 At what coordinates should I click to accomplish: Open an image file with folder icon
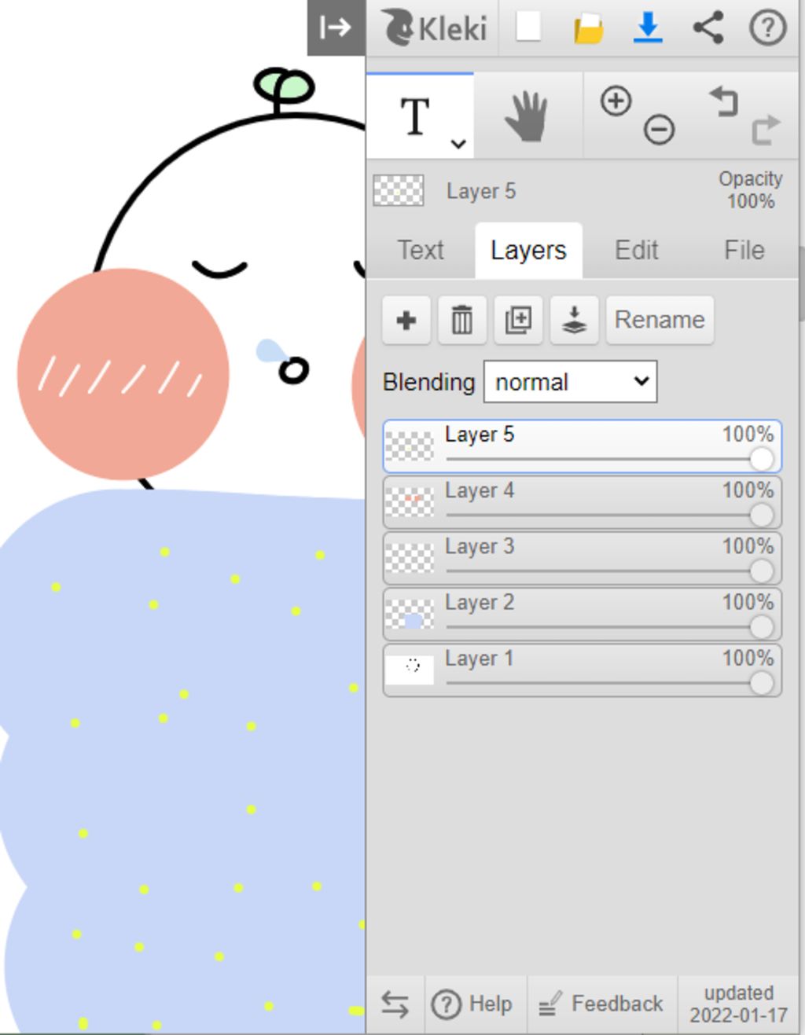(x=588, y=28)
